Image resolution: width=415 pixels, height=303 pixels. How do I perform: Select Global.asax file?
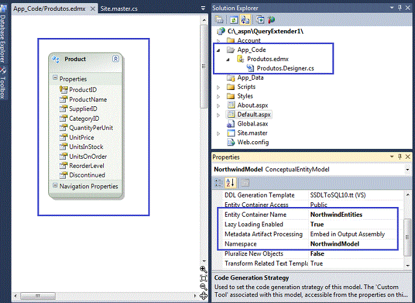253,124
